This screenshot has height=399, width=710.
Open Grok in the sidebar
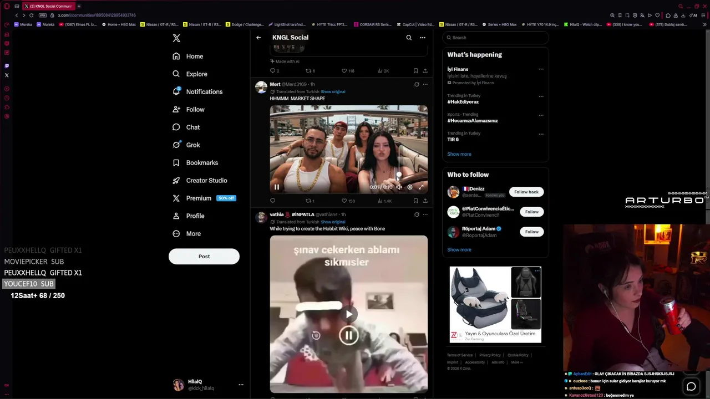coord(186,145)
